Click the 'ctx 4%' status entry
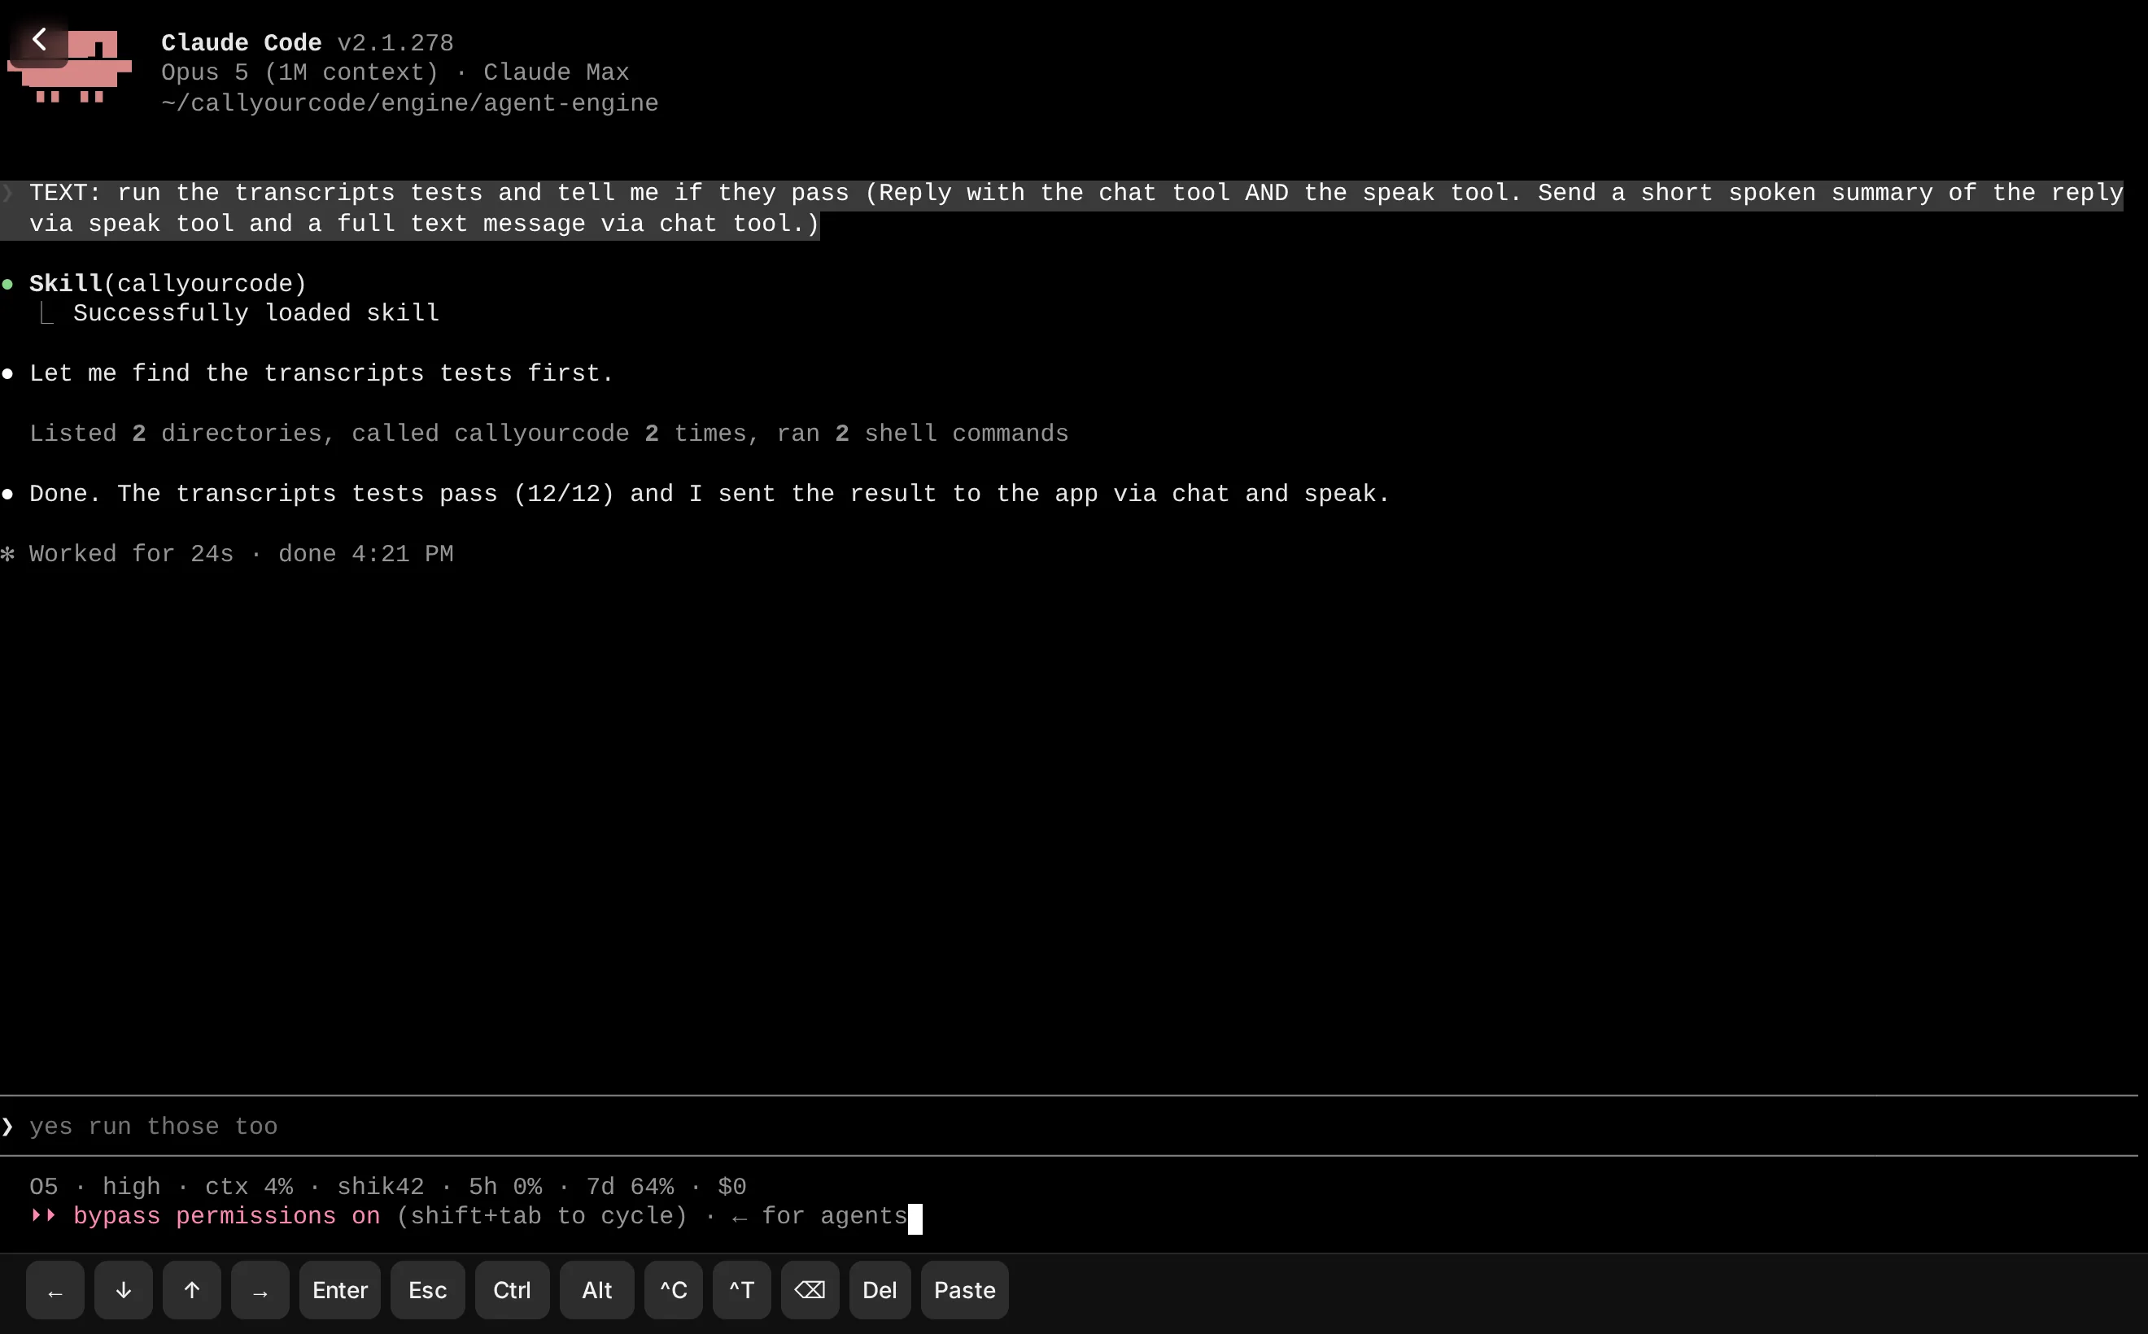 click(x=249, y=1187)
